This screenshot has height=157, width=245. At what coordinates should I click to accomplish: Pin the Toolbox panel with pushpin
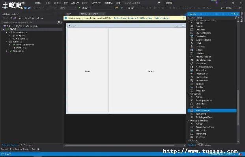click(235, 14)
